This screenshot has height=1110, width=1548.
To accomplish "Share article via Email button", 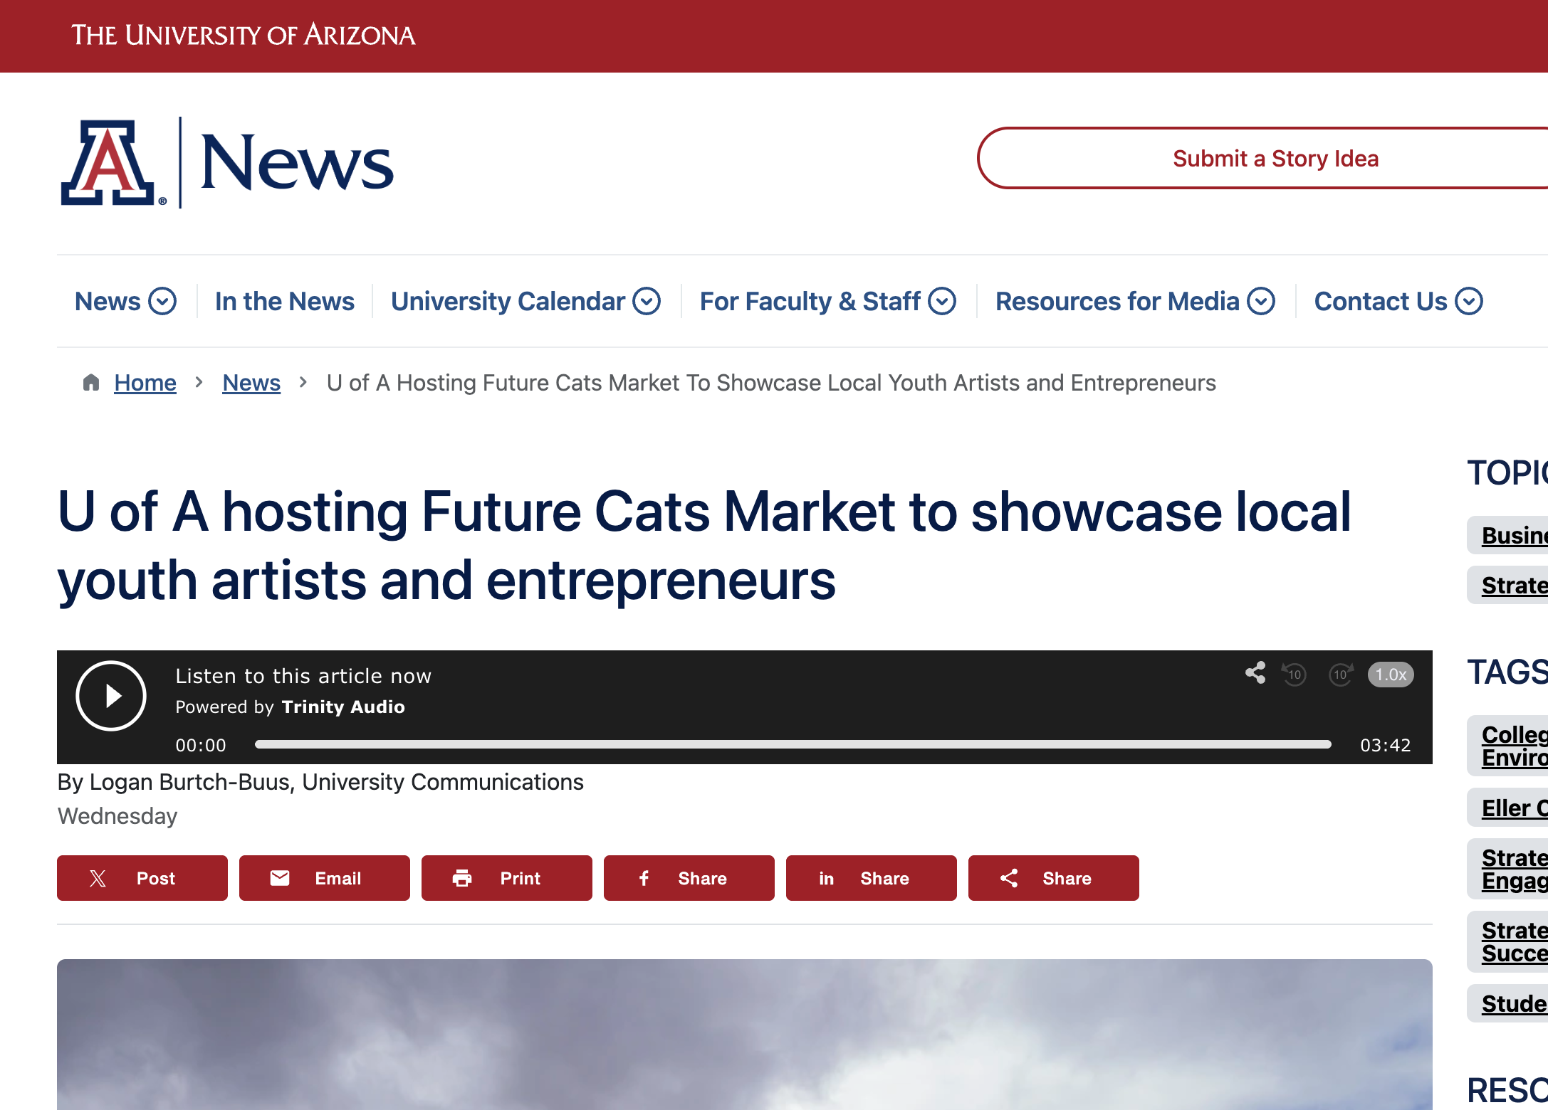I will pyautogui.click(x=325, y=878).
